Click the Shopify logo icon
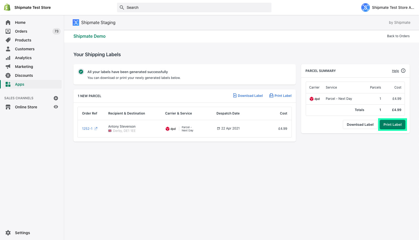419x240 pixels. (x=7, y=7)
